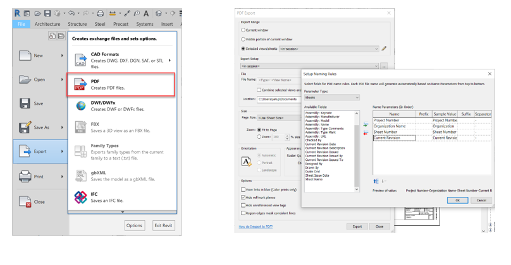Viewport: 511px width, 265px height.
Task: Switch to the Precast tab
Action: point(121,24)
